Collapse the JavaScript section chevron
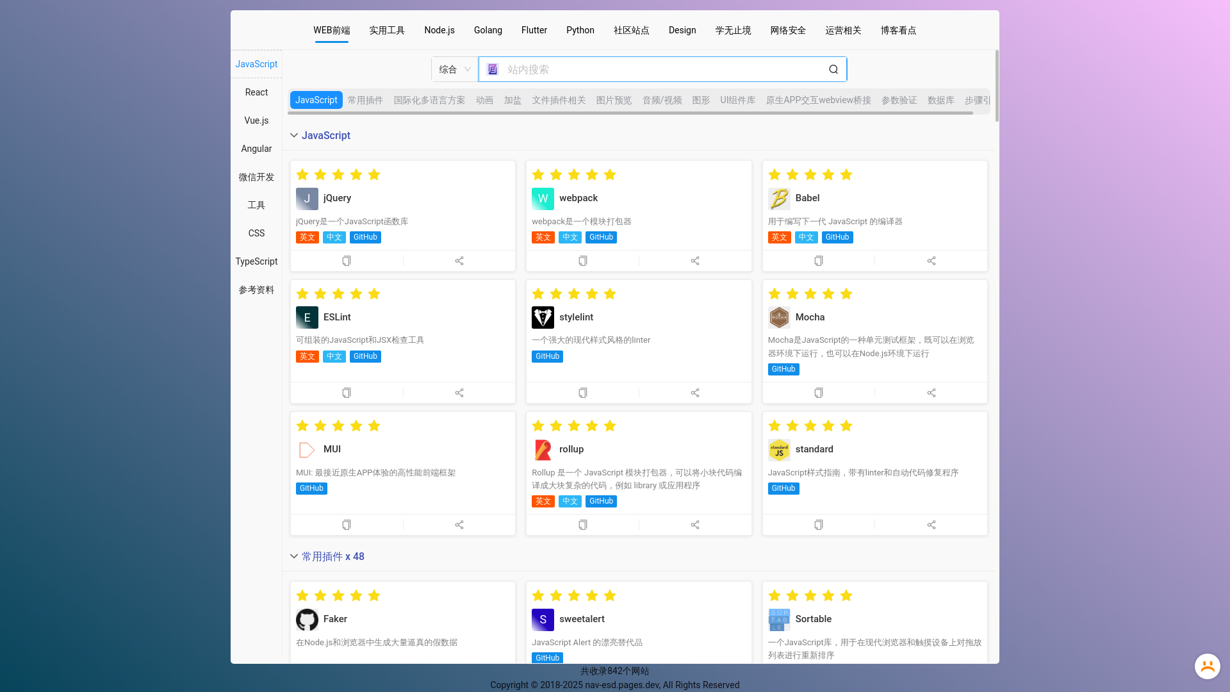Viewport: 1230px width, 692px height. point(294,135)
